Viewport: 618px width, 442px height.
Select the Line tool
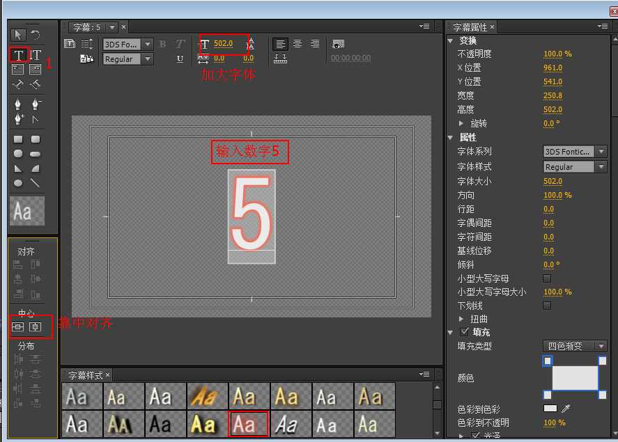36,183
